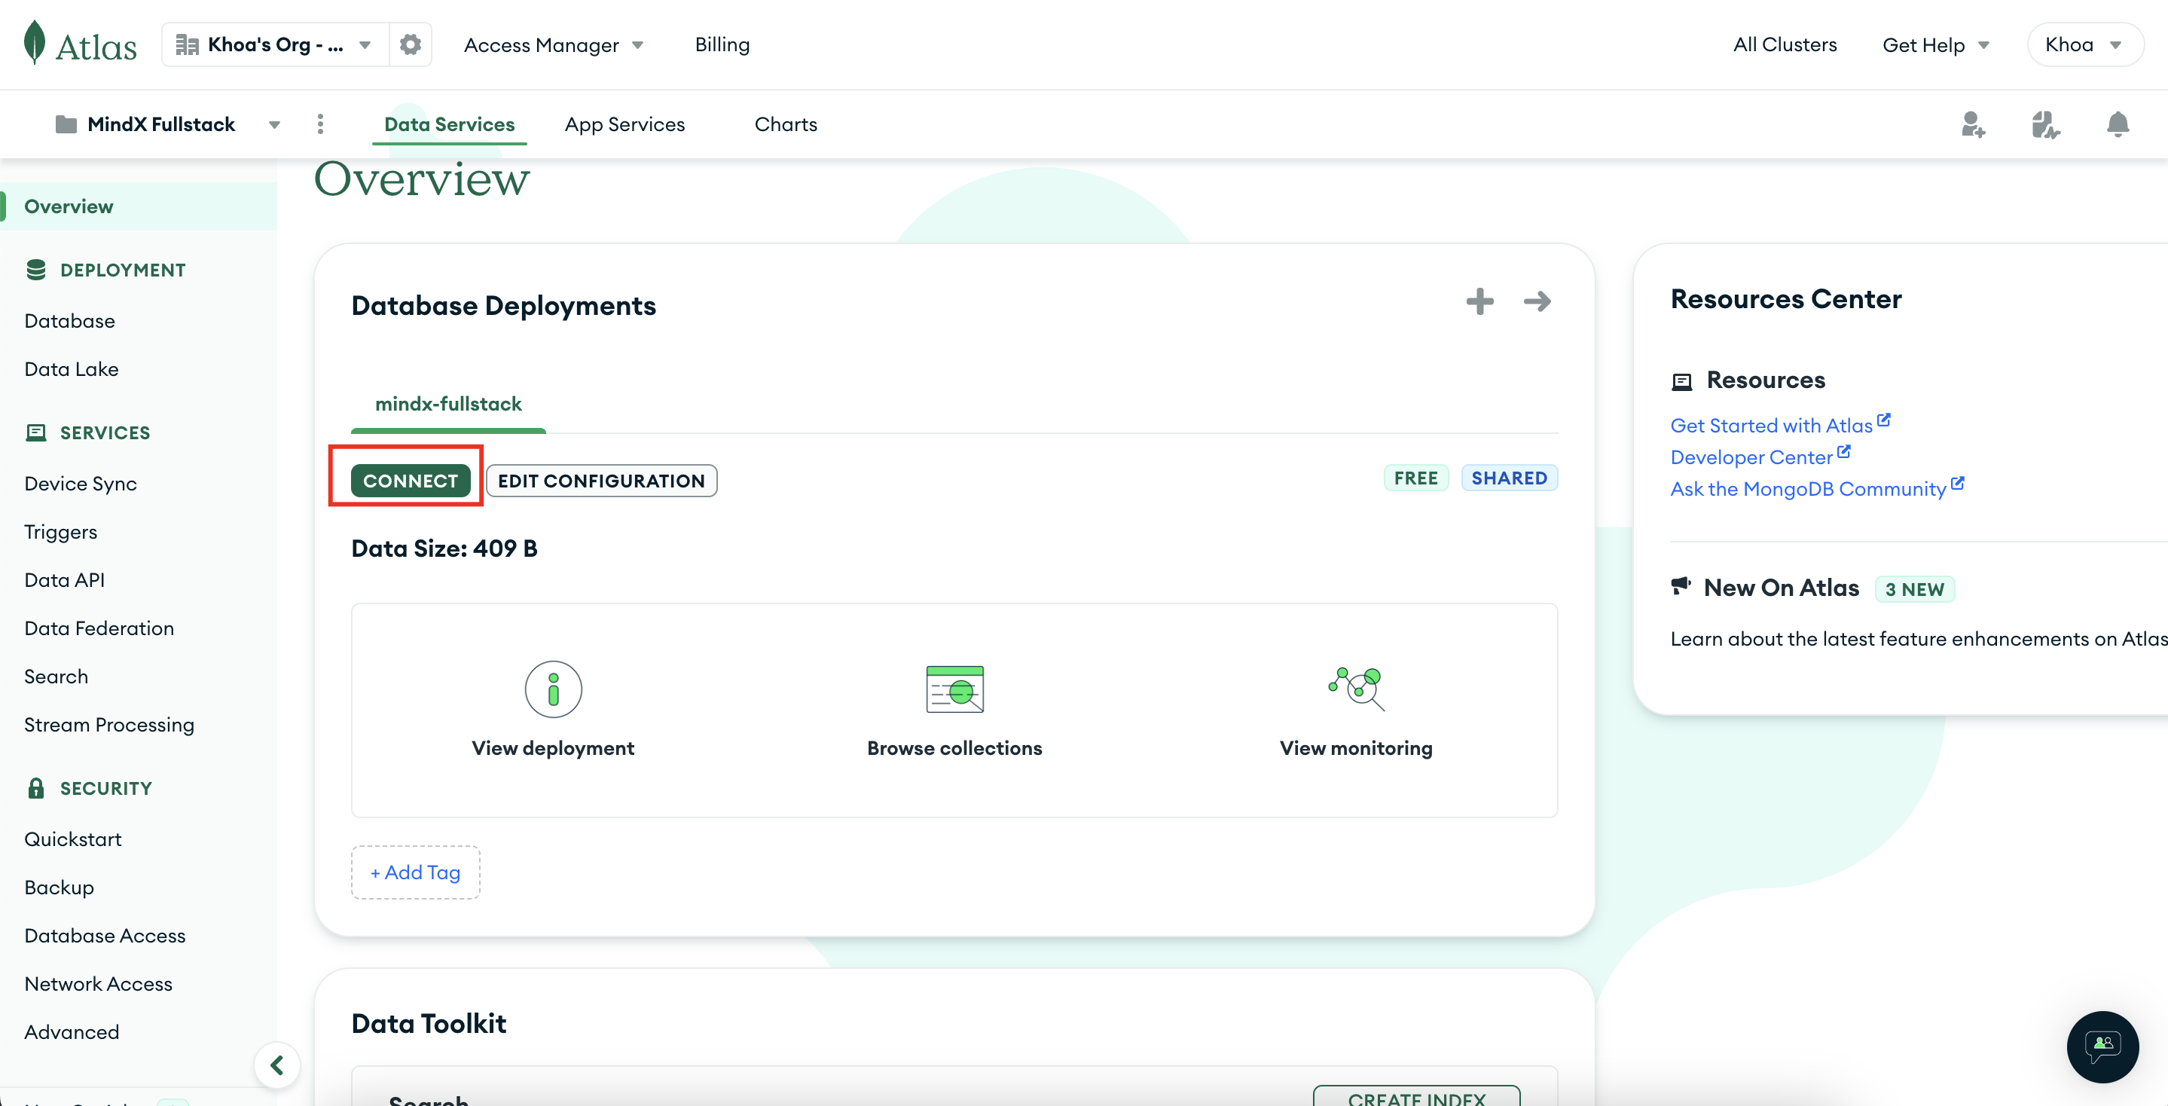
Task: Click plus icon in Database Deployments
Action: point(1479,301)
